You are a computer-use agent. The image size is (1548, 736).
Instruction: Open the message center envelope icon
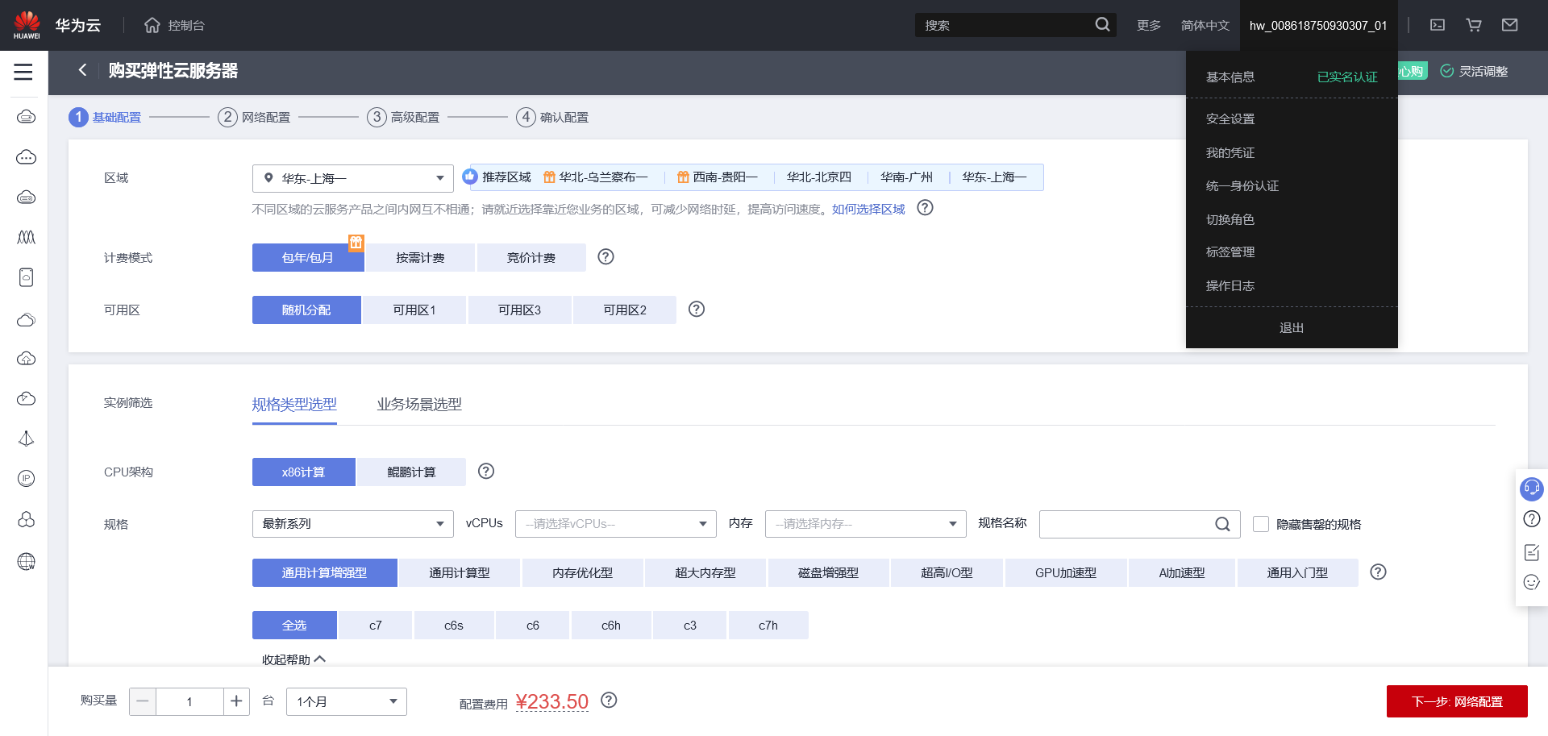(1509, 24)
